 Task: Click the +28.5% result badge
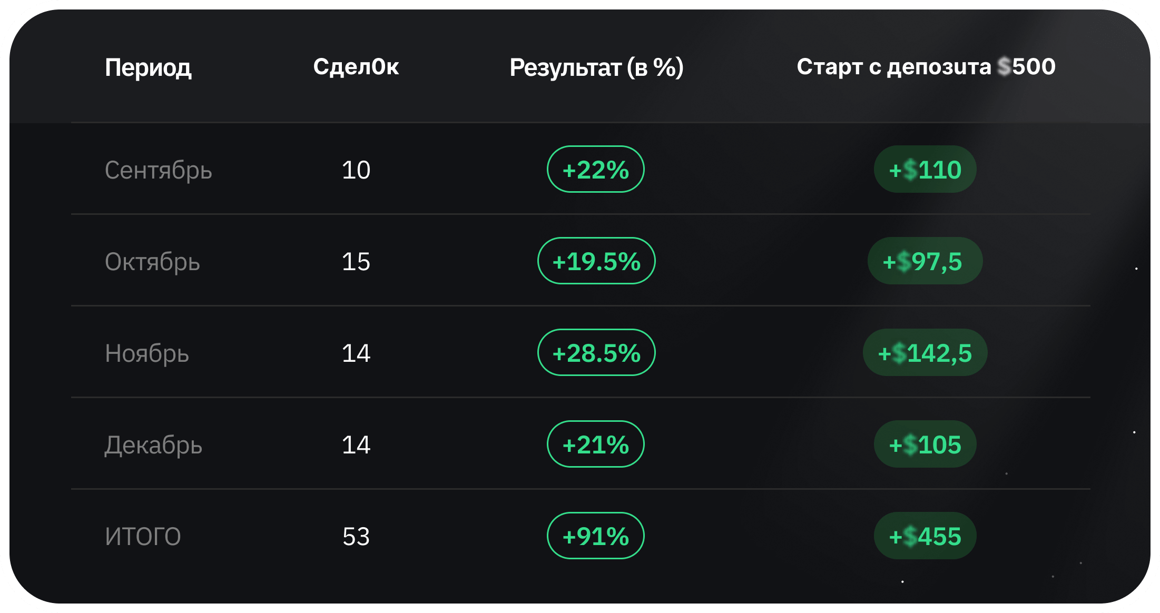click(596, 353)
